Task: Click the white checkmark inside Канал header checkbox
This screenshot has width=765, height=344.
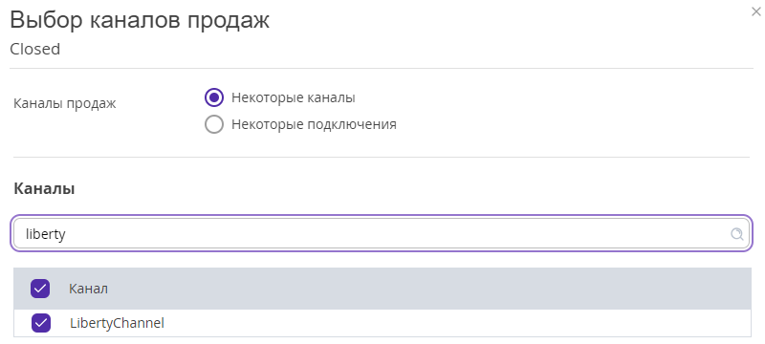Action: [x=40, y=289]
